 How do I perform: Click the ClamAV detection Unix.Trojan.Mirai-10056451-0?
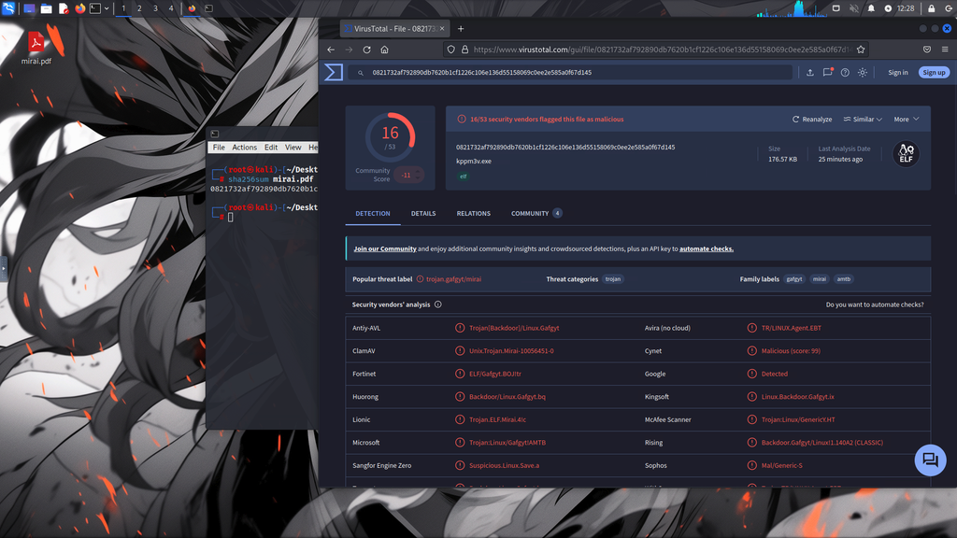[511, 351]
